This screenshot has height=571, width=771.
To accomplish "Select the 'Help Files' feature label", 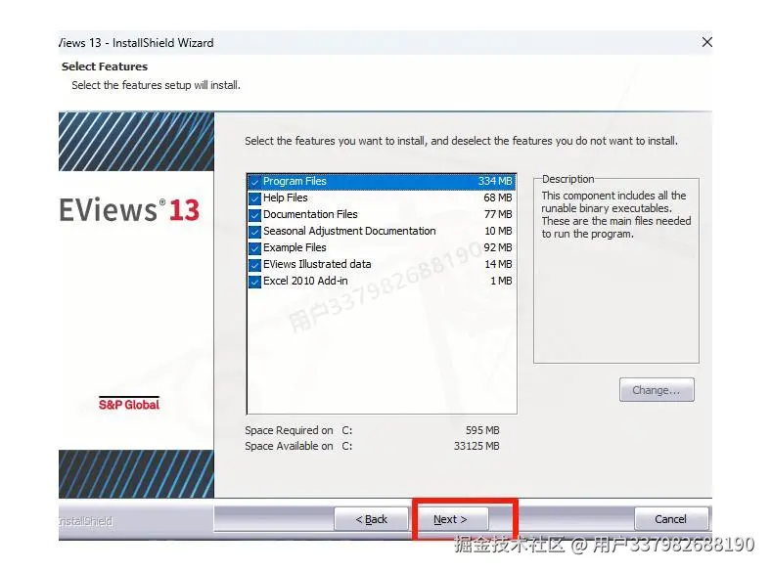I will point(285,198).
